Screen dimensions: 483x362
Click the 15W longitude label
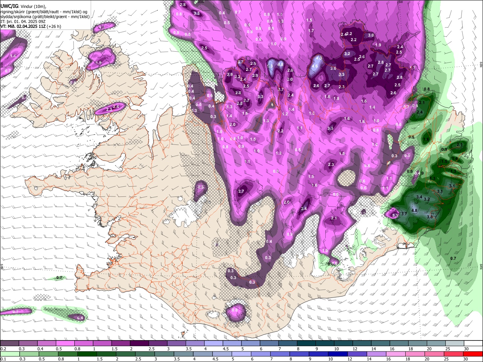[400, 2]
